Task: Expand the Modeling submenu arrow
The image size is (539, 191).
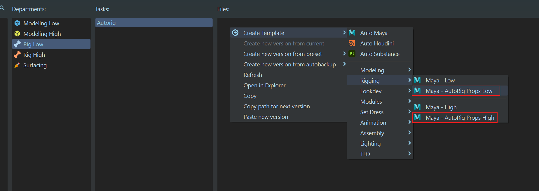Action: [409, 70]
